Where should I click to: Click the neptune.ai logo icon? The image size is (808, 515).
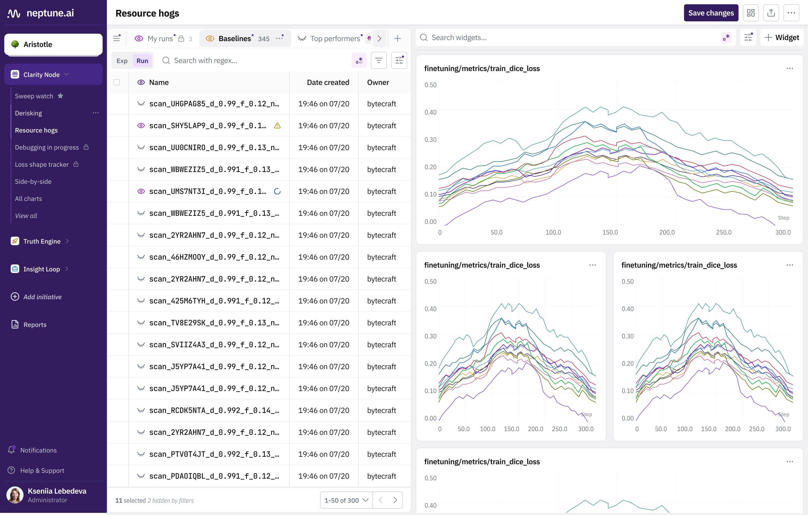pos(14,13)
